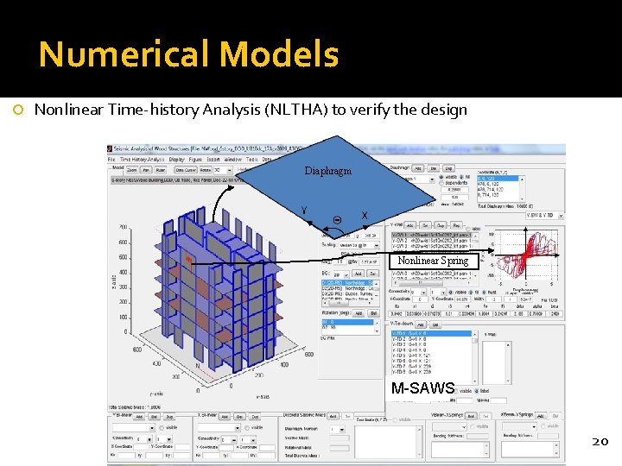Click the Zoom button in Model toolbar

pyautogui.click(x=131, y=170)
